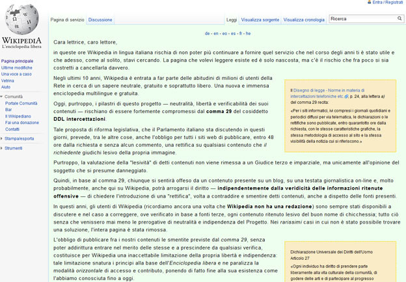Open the Contatti link

(12, 129)
